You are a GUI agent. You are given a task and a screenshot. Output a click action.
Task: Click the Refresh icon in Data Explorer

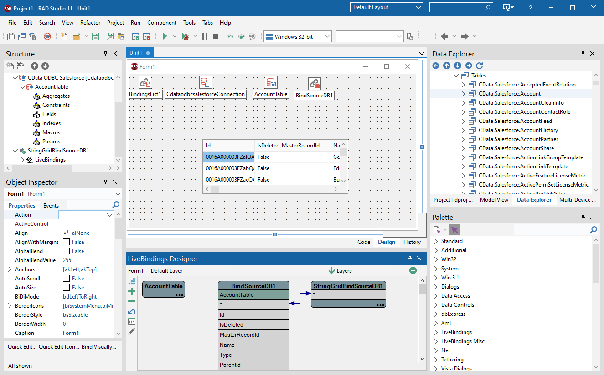(479, 66)
